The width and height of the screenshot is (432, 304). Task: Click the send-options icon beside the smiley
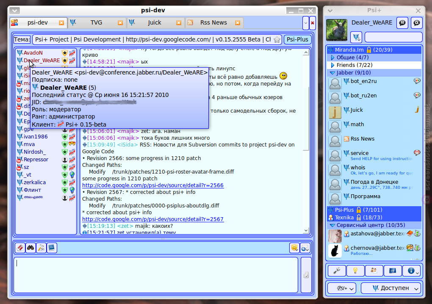pos(305,248)
